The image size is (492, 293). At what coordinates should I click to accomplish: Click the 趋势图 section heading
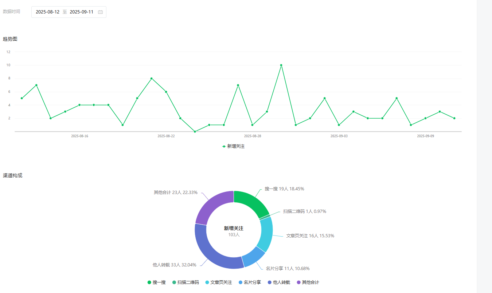click(10, 39)
